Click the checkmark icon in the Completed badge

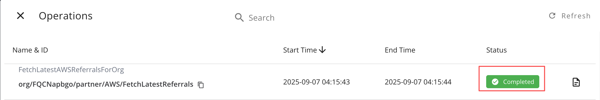coord(495,82)
